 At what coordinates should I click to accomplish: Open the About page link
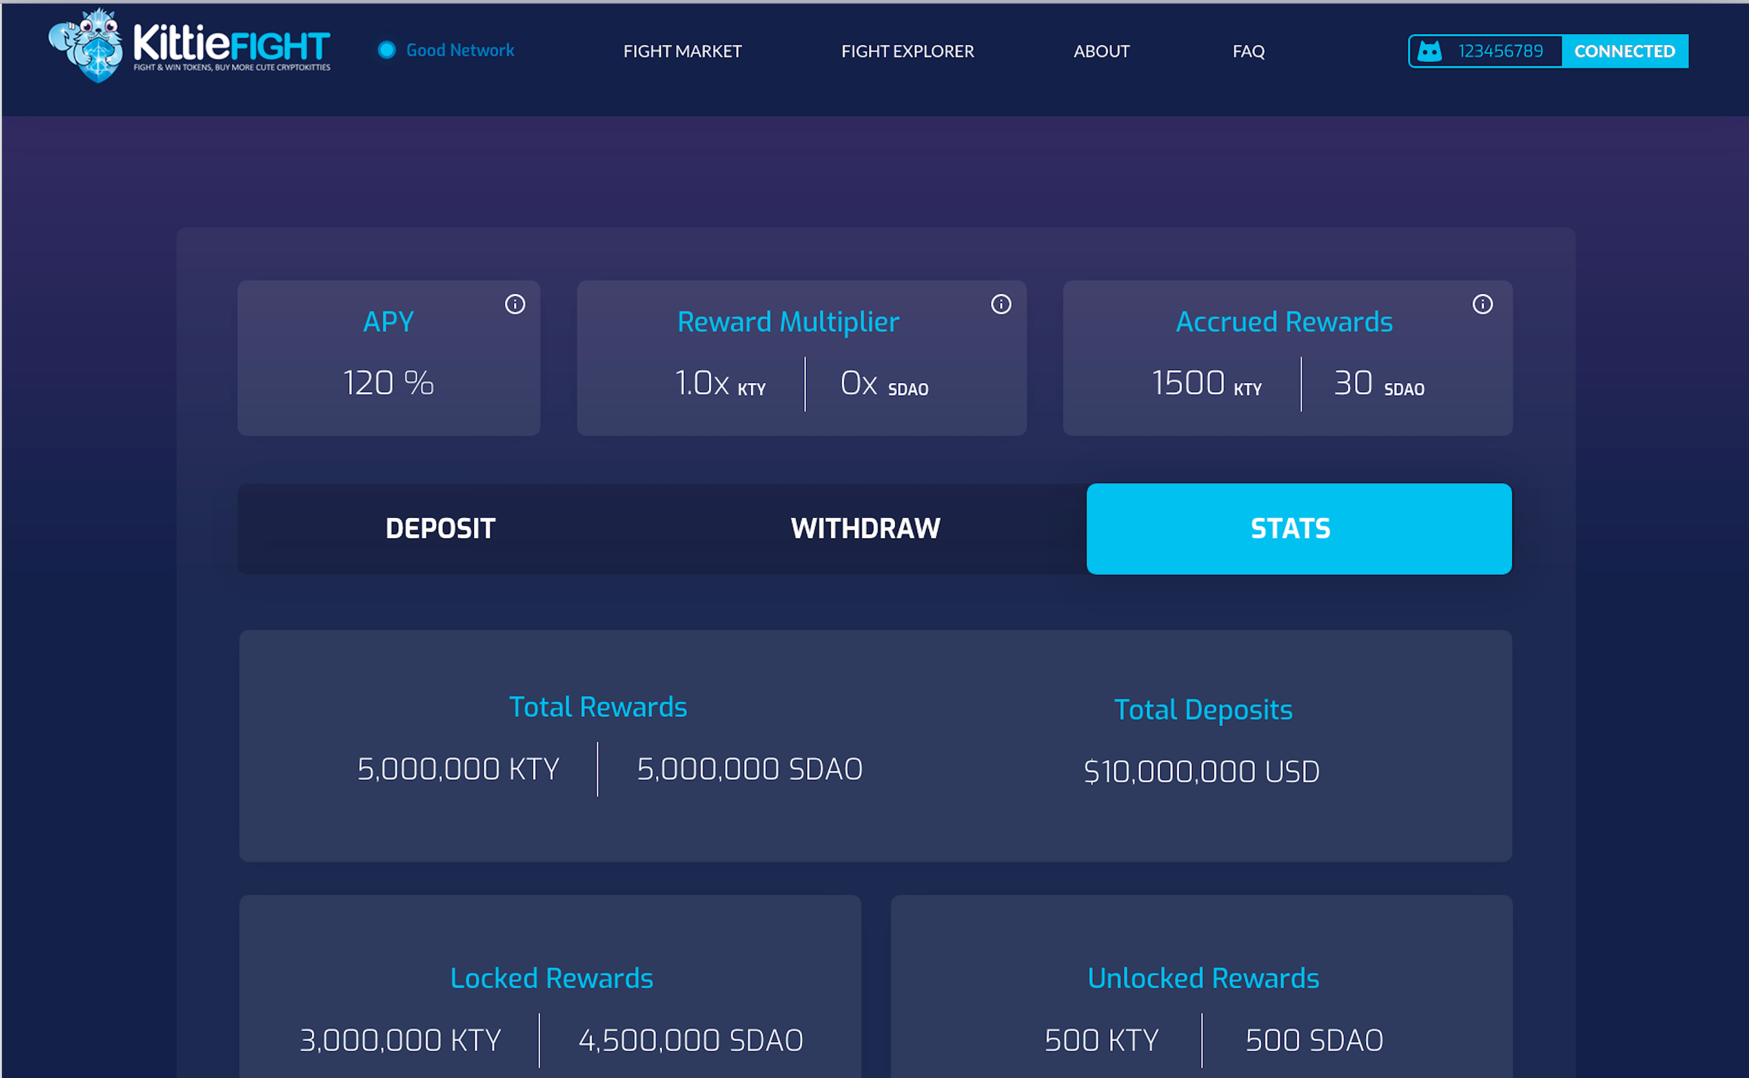point(1101,52)
